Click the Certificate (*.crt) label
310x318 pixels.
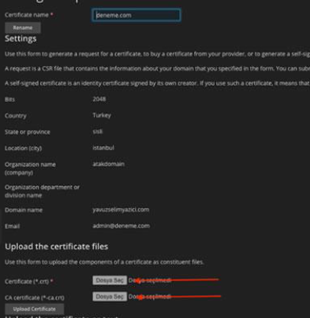pyautogui.click(x=29, y=281)
